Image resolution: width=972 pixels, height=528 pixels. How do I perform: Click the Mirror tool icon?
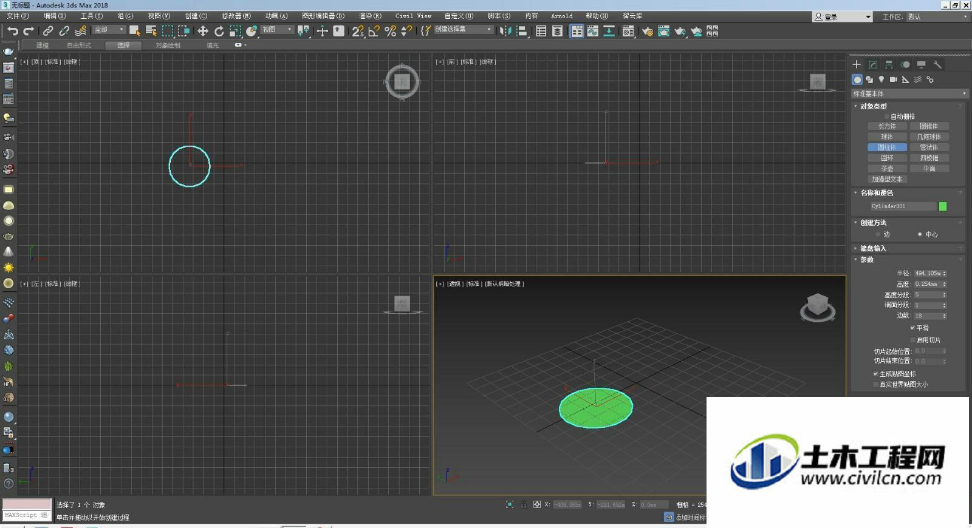tap(505, 31)
